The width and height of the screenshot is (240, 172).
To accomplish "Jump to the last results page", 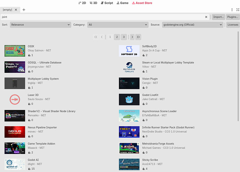I will pos(138,37).
